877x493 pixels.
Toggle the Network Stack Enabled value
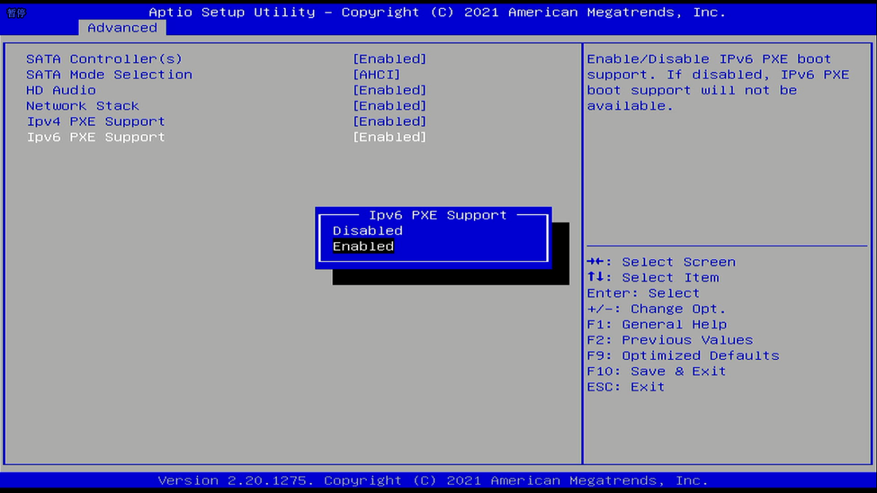pos(389,106)
